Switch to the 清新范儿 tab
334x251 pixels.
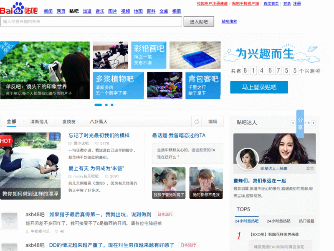click(x=39, y=122)
